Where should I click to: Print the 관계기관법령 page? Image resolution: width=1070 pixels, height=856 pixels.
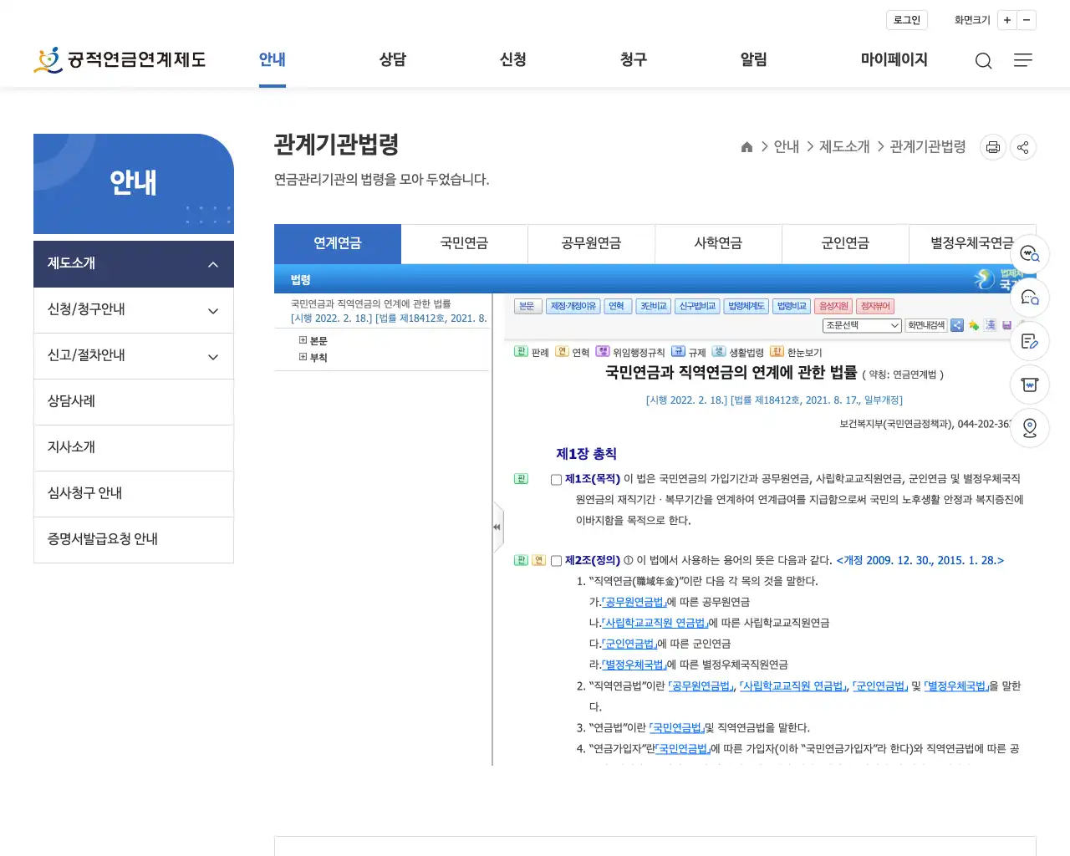992,147
